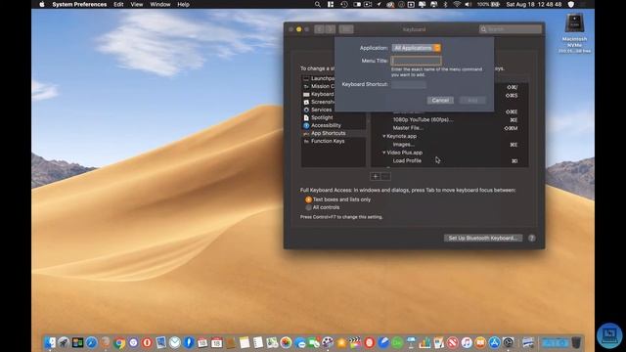The height and width of the screenshot is (352, 626).
Task: Collapse the Keynote.app disclosure triangle
Action: click(384, 136)
